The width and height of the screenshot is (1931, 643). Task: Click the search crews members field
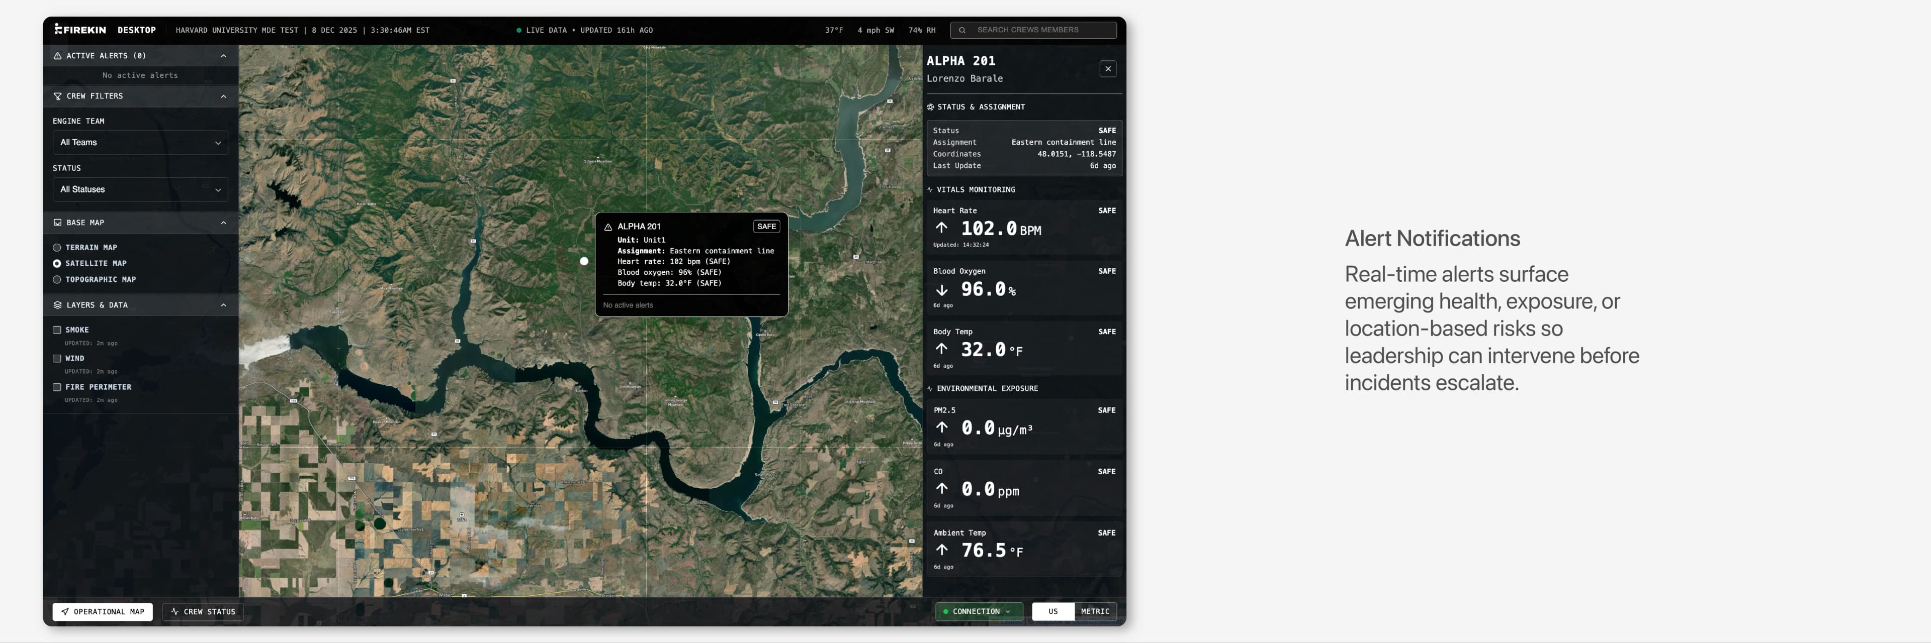[1034, 30]
